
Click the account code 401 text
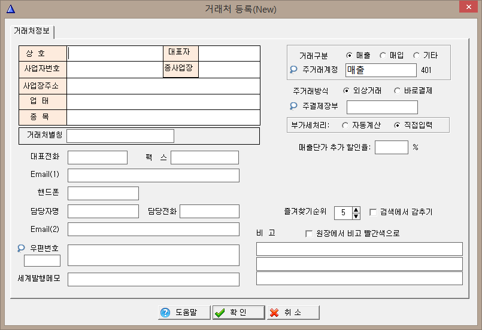(426, 71)
